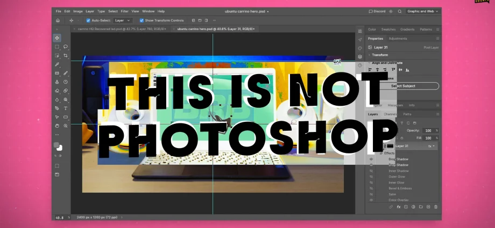Toggle Quick Mask mode icon
This screenshot has width=495, height=228.
[x=57, y=166]
